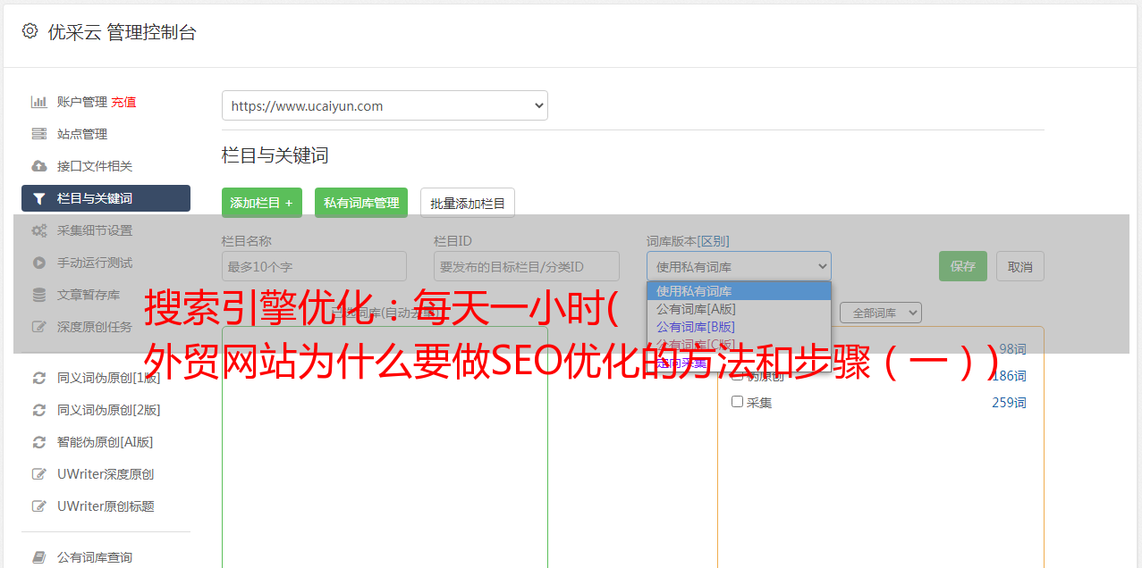The width and height of the screenshot is (1142, 568).
Task: Open 深度原创任务 in the sidebar
Action: (x=95, y=327)
